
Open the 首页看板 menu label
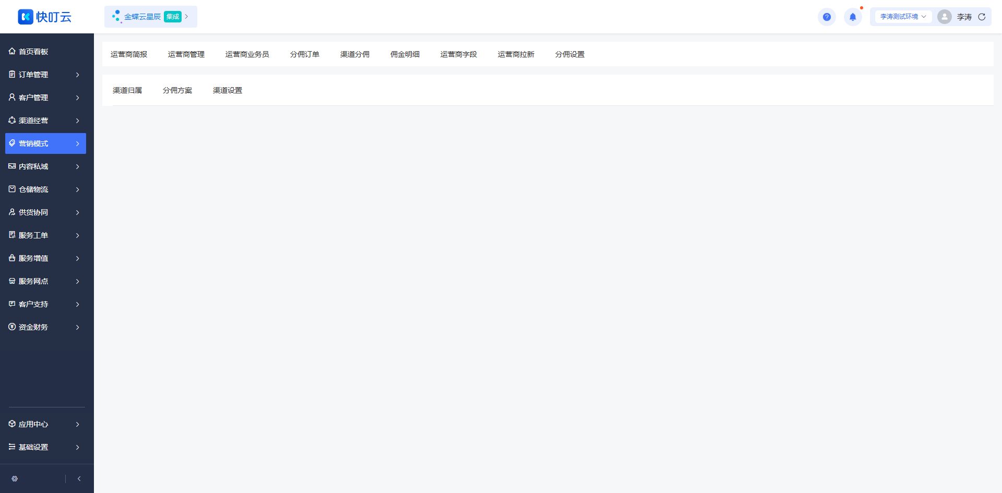33,52
